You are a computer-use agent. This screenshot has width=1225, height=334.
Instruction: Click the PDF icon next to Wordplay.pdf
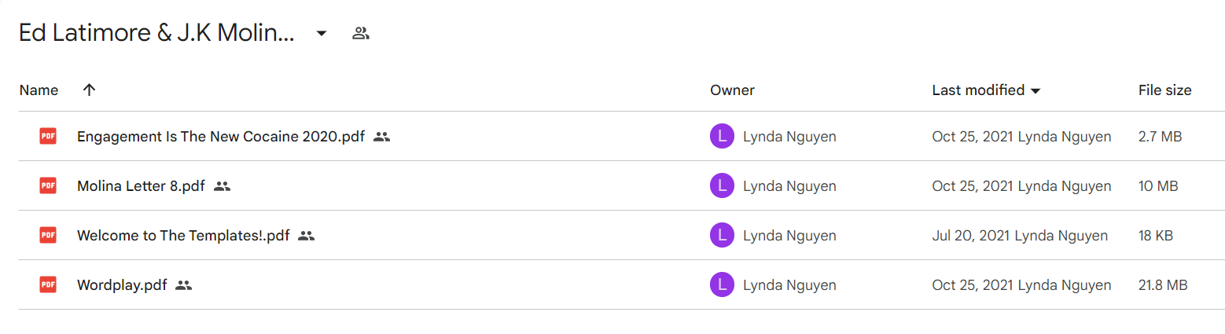(48, 285)
